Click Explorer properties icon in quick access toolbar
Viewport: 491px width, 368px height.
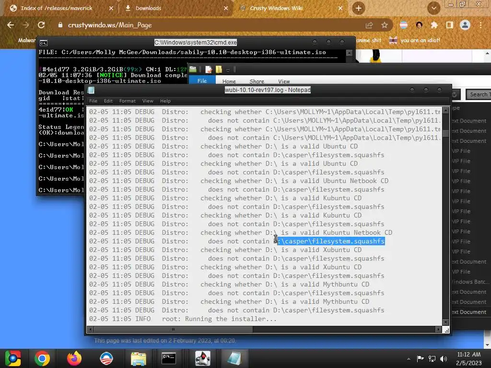[x=209, y=69]
